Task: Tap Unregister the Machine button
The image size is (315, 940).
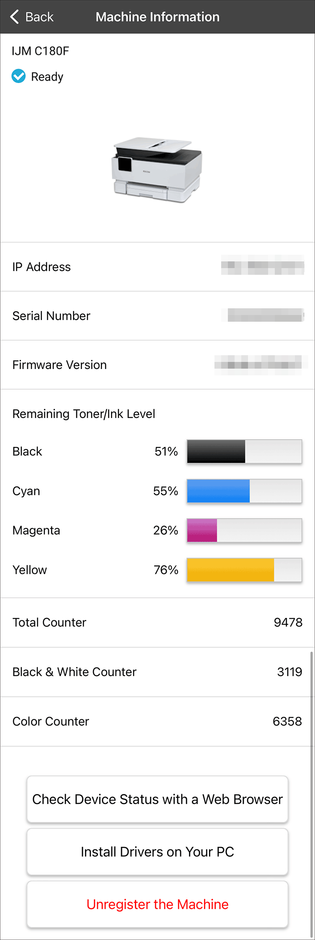Action: 157,904
